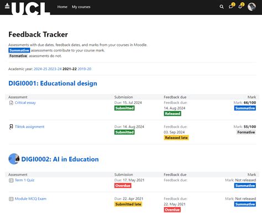
Task: Click feedback date 22. May 2021
Action: [x=175, y=204]
